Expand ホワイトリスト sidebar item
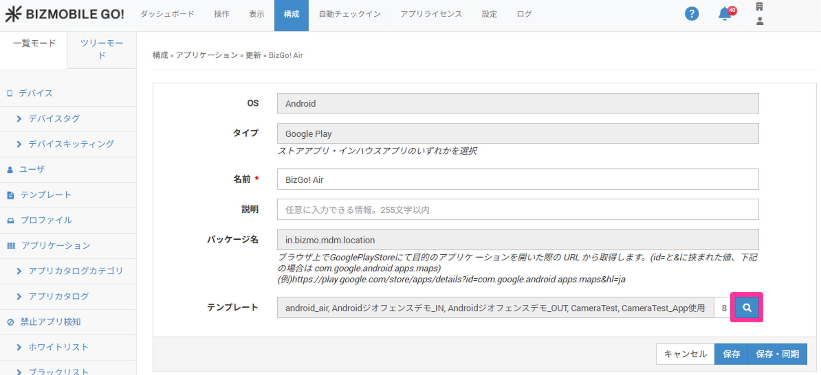821x375 pixels. [x=58, y=347]
